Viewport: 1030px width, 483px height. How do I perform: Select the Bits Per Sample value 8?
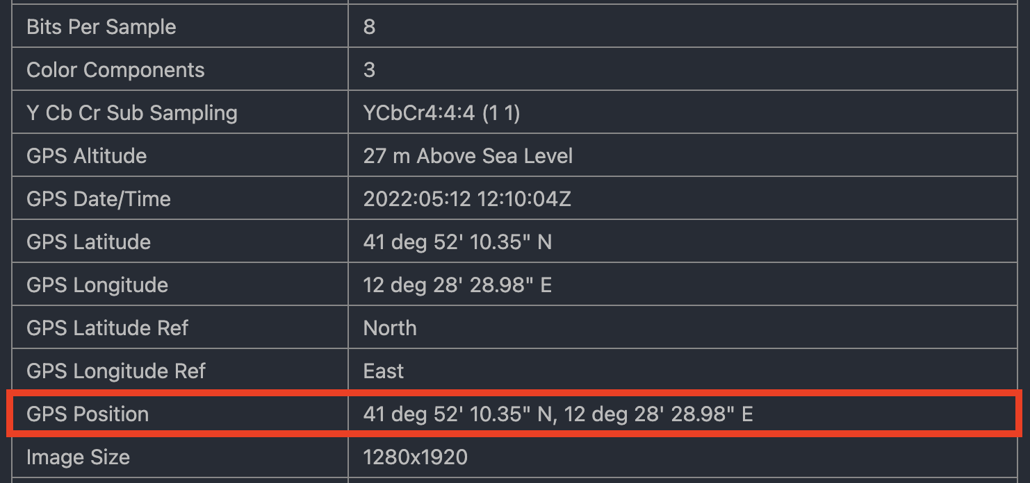click(369, 27)
